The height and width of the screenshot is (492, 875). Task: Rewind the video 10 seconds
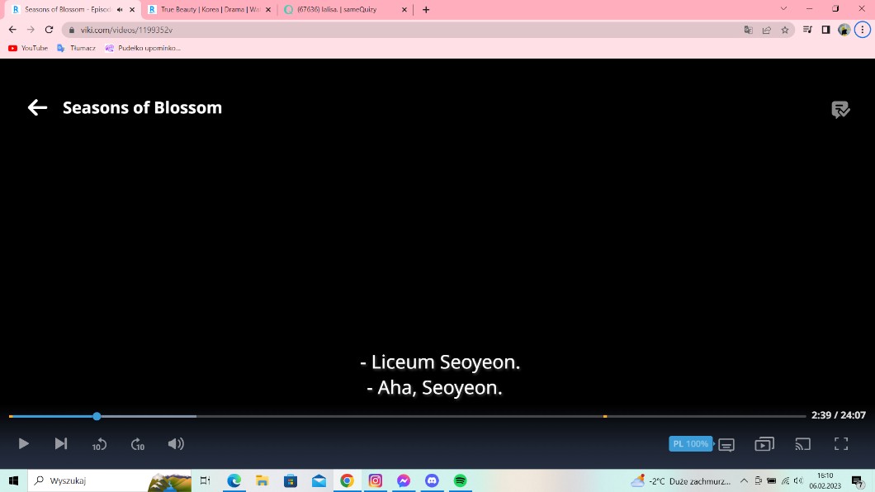pos(99,444)
